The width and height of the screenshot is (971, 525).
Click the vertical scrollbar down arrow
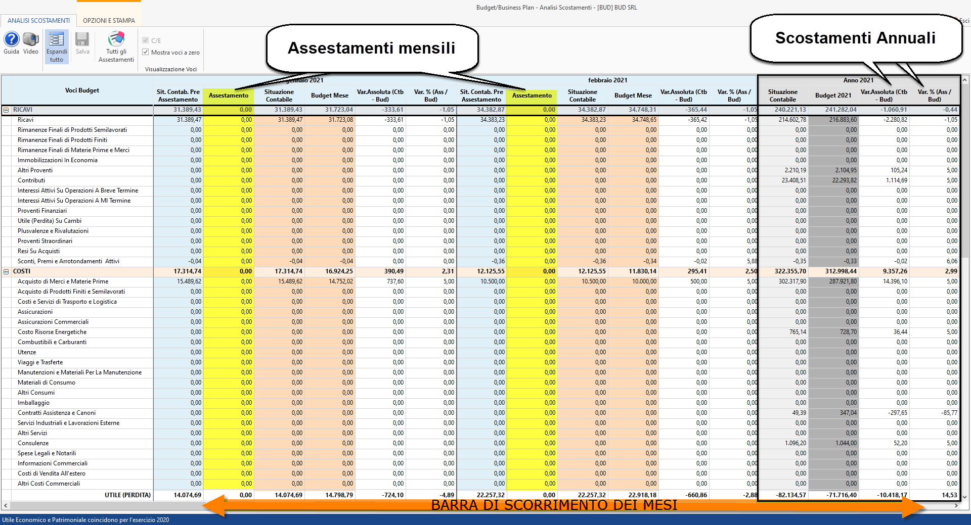click(x=965, y=497)
